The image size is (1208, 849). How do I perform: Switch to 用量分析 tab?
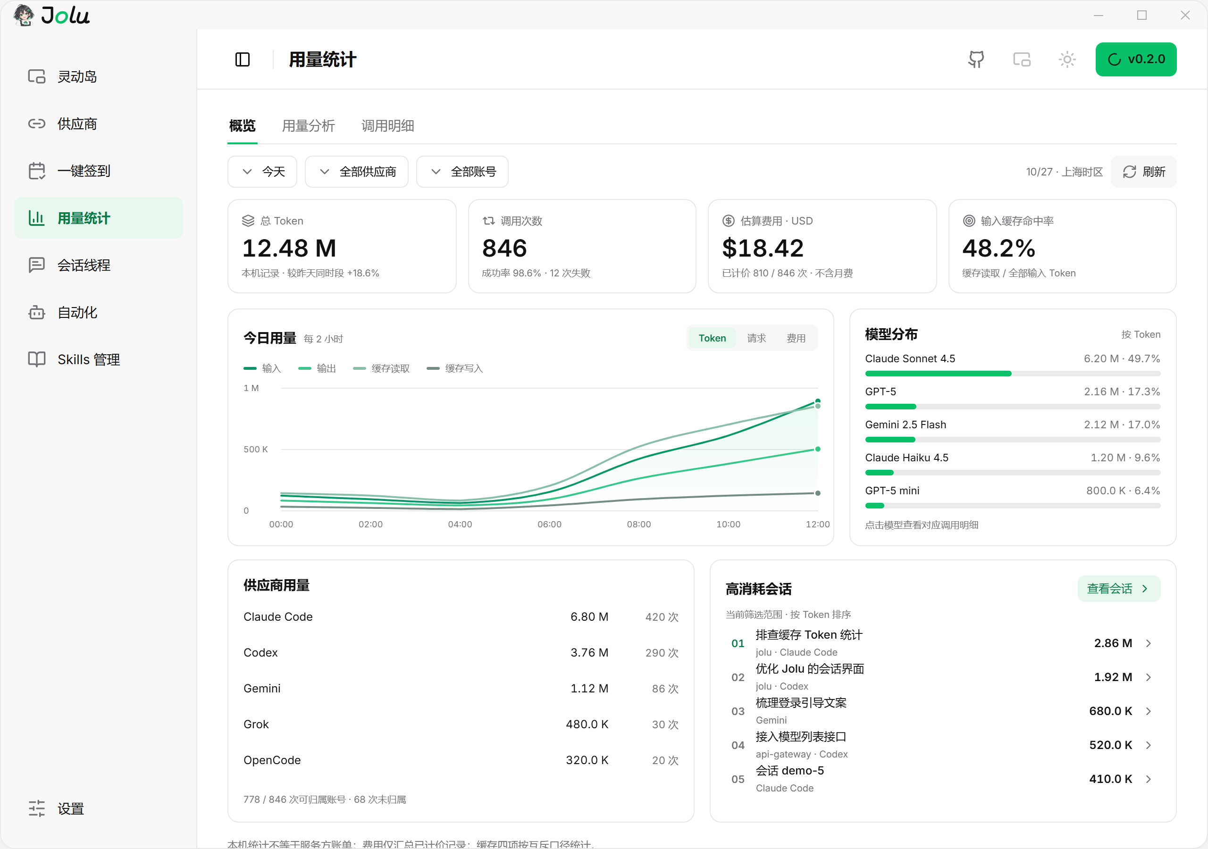pyautogui.click(x=308, y=126)
